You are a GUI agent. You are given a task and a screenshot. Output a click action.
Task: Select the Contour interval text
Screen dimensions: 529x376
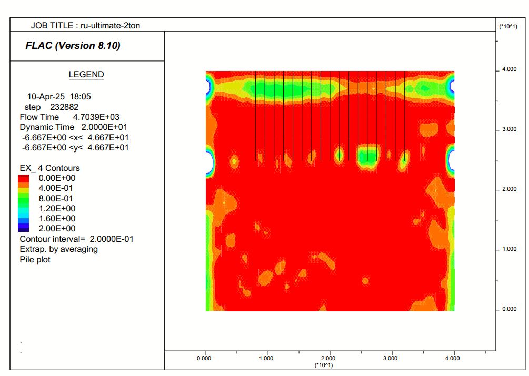(x=76, y=239)
